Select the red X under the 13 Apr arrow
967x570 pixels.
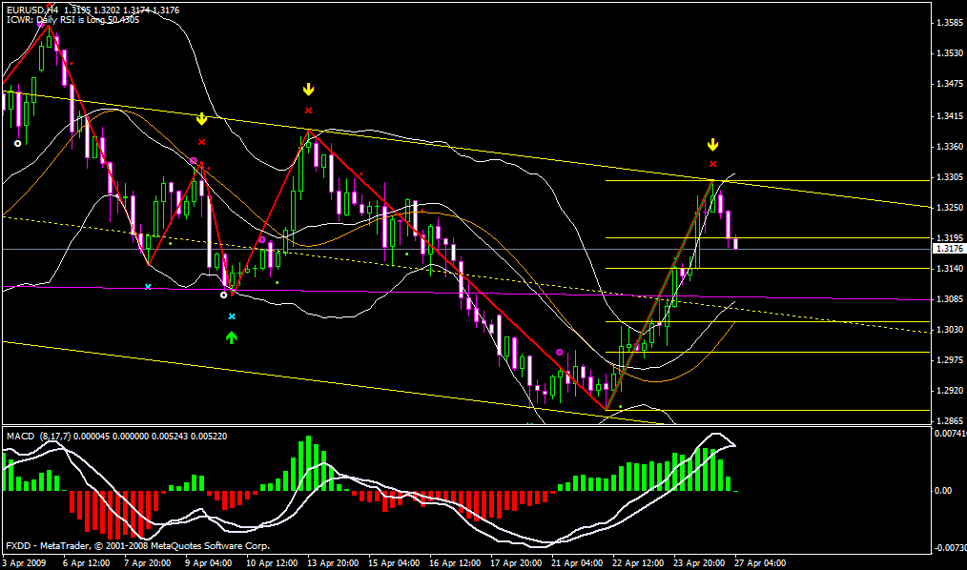[x=308, y=110]
